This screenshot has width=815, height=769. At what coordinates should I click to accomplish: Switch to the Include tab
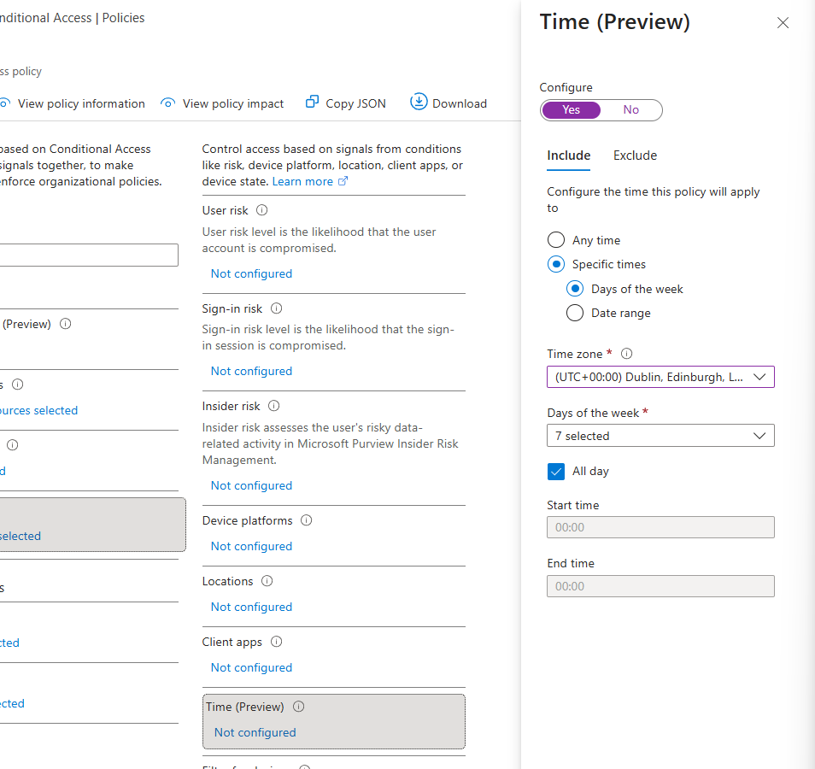(x=569, y=156)
